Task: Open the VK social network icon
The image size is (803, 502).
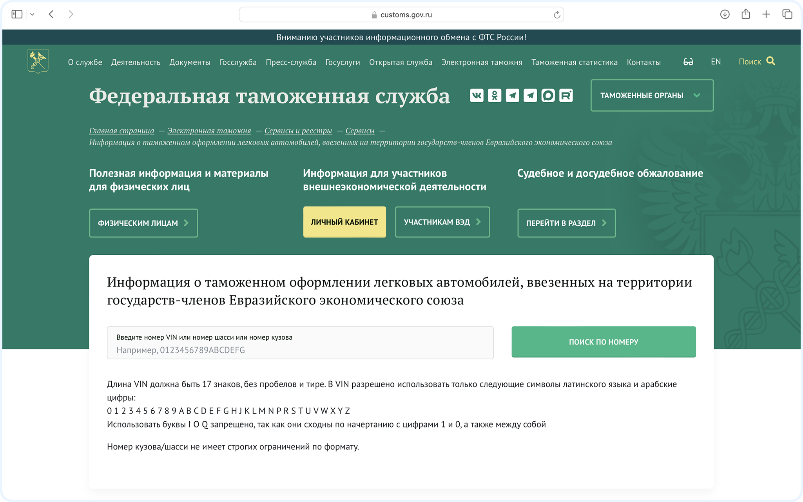Action: (477, 95)
